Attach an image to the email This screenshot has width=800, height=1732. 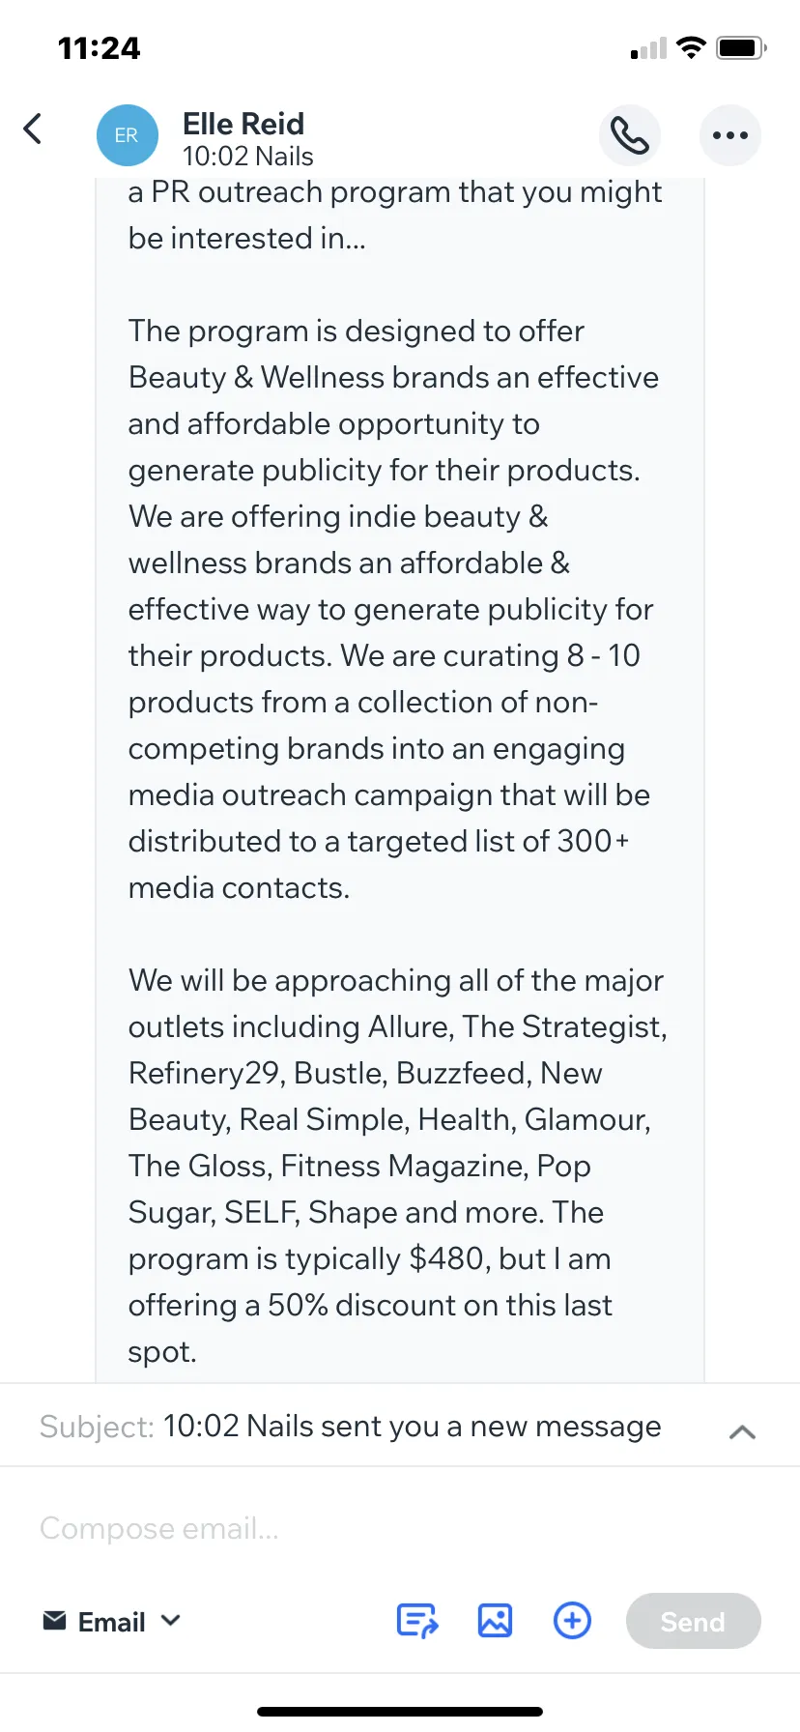[496, 1621]
